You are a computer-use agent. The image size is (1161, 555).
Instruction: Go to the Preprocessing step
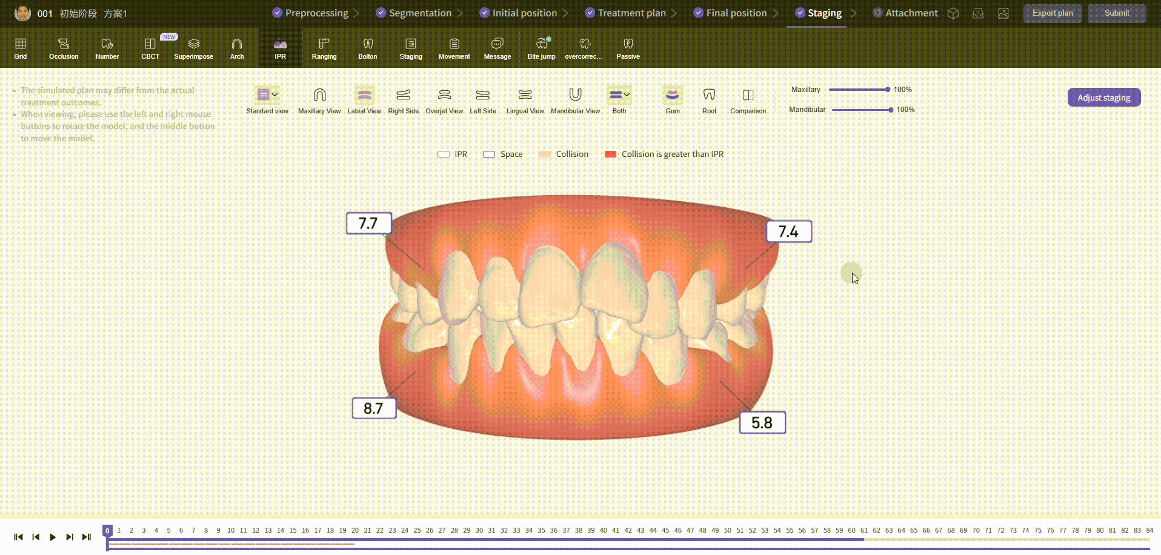310,13
